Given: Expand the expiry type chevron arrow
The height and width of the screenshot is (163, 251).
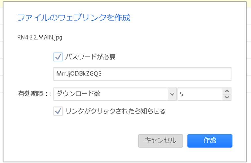Looking at the screenshot, I should pos(172,94).
